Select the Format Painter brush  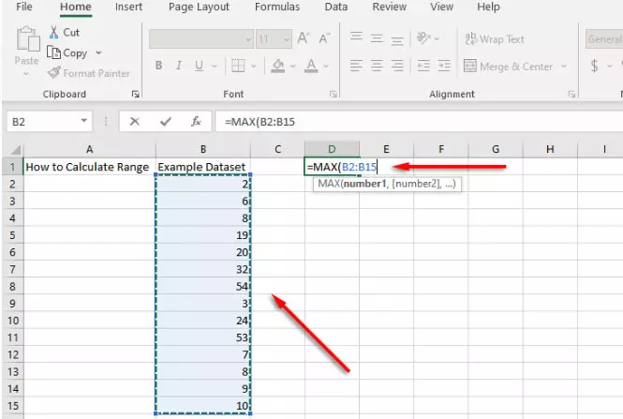pos(53,73)
